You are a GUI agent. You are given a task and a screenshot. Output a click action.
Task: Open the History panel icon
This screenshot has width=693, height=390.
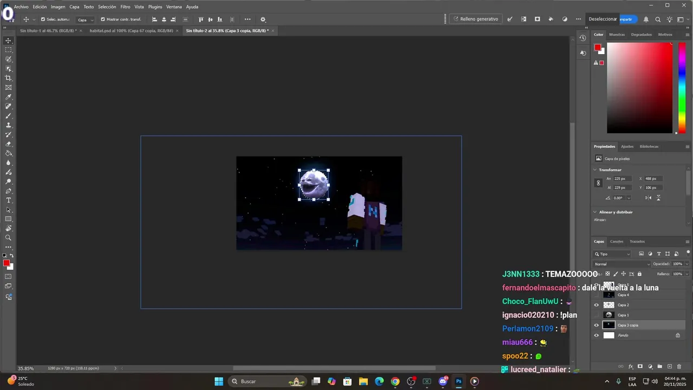583,38
